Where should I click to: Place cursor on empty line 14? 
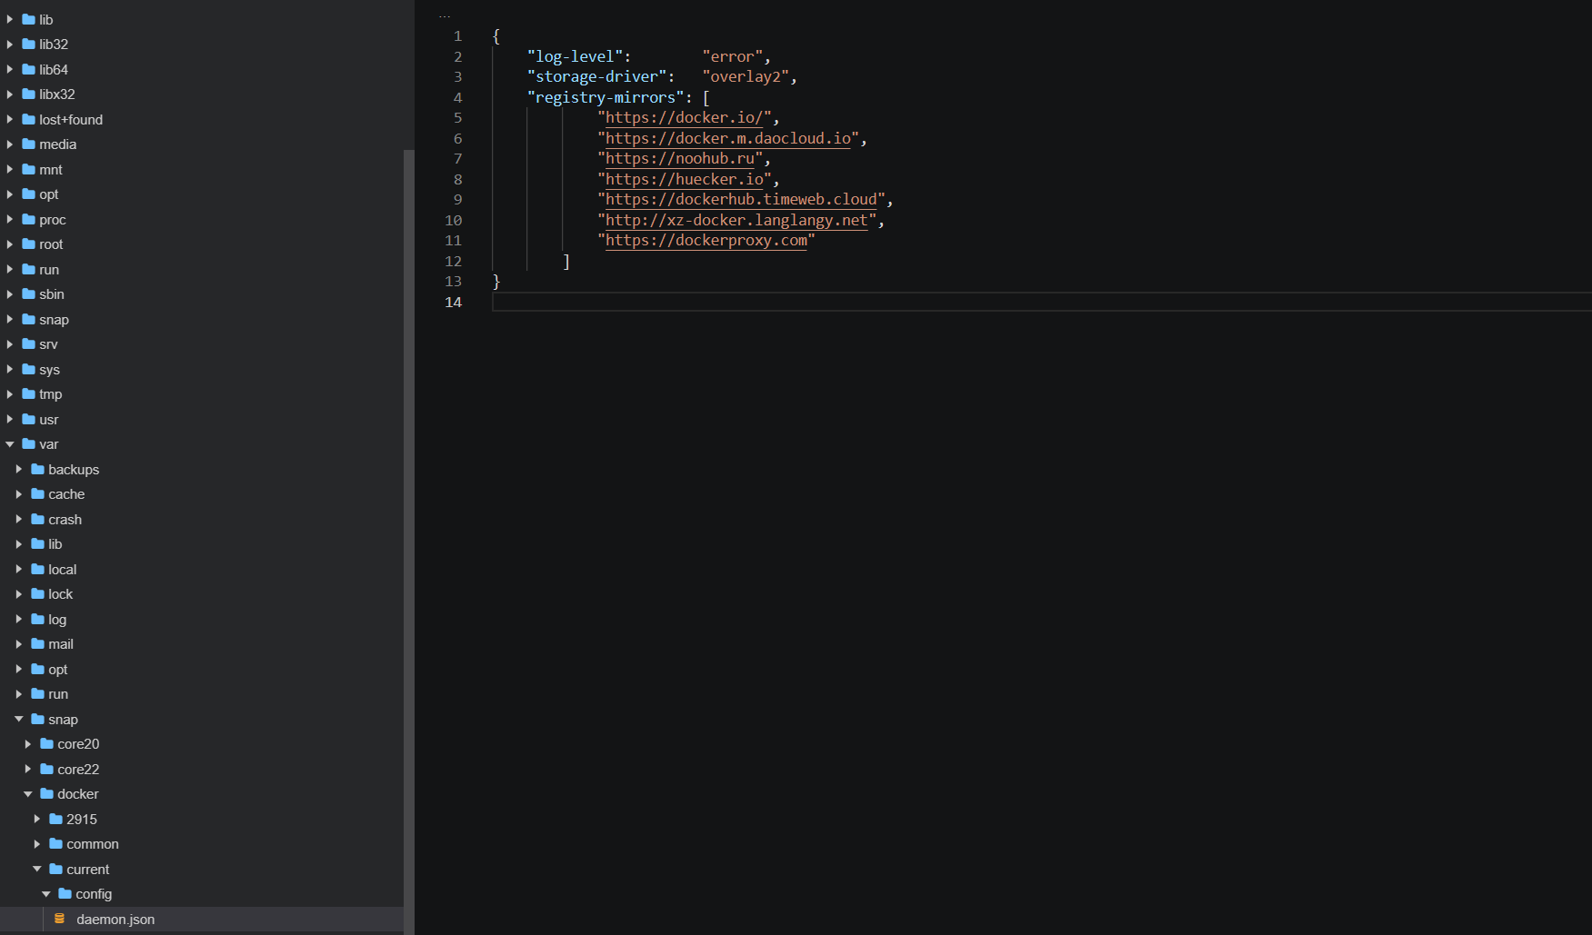click(x=1041, y=302)
